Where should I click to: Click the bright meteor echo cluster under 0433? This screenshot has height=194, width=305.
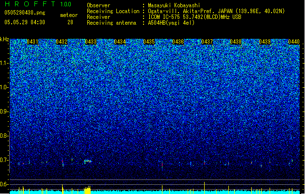(88, 162)
